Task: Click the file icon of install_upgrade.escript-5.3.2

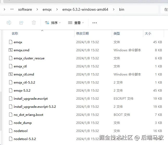Action: [11, 106]
